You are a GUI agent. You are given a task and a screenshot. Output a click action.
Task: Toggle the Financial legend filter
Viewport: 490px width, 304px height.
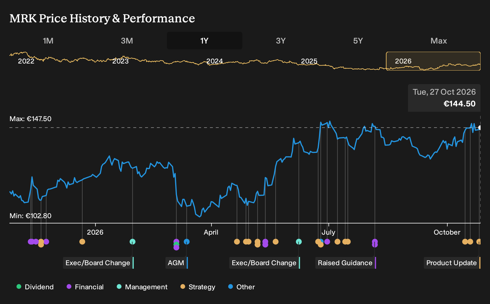tap(85, 287)
